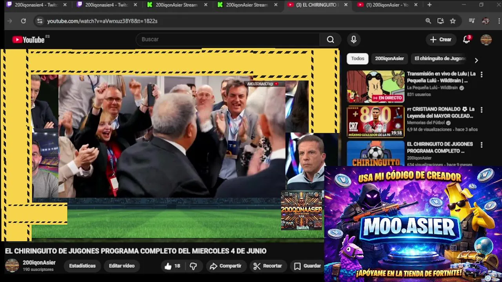Select the 200iqonAsier filter chip
This screenshot has width=502, height=282.
(389, 59)
